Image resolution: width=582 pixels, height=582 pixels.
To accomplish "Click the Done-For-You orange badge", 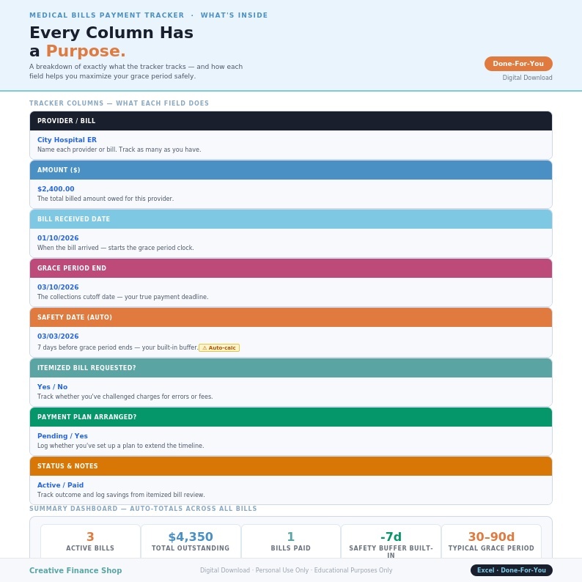I will 518,64.
